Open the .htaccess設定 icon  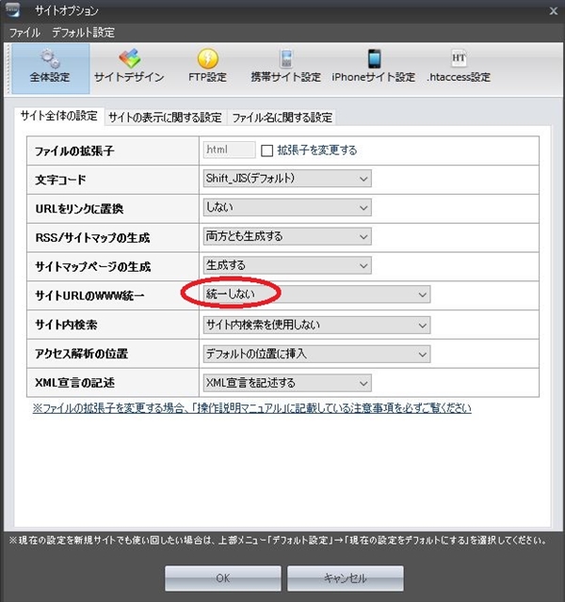click(459, 67)
